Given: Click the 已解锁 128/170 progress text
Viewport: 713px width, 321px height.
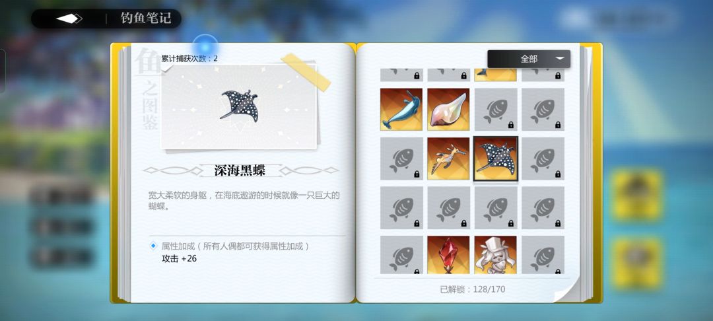Looking at the screenshot, I should [x=473, y=289].
